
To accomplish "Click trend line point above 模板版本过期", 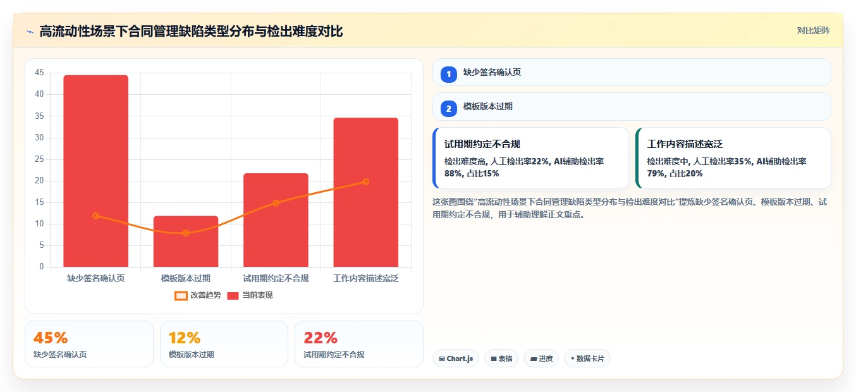I will pyautogui.click(x=186, y=233).
